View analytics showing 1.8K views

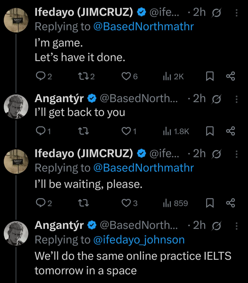[x=176, y=131]
